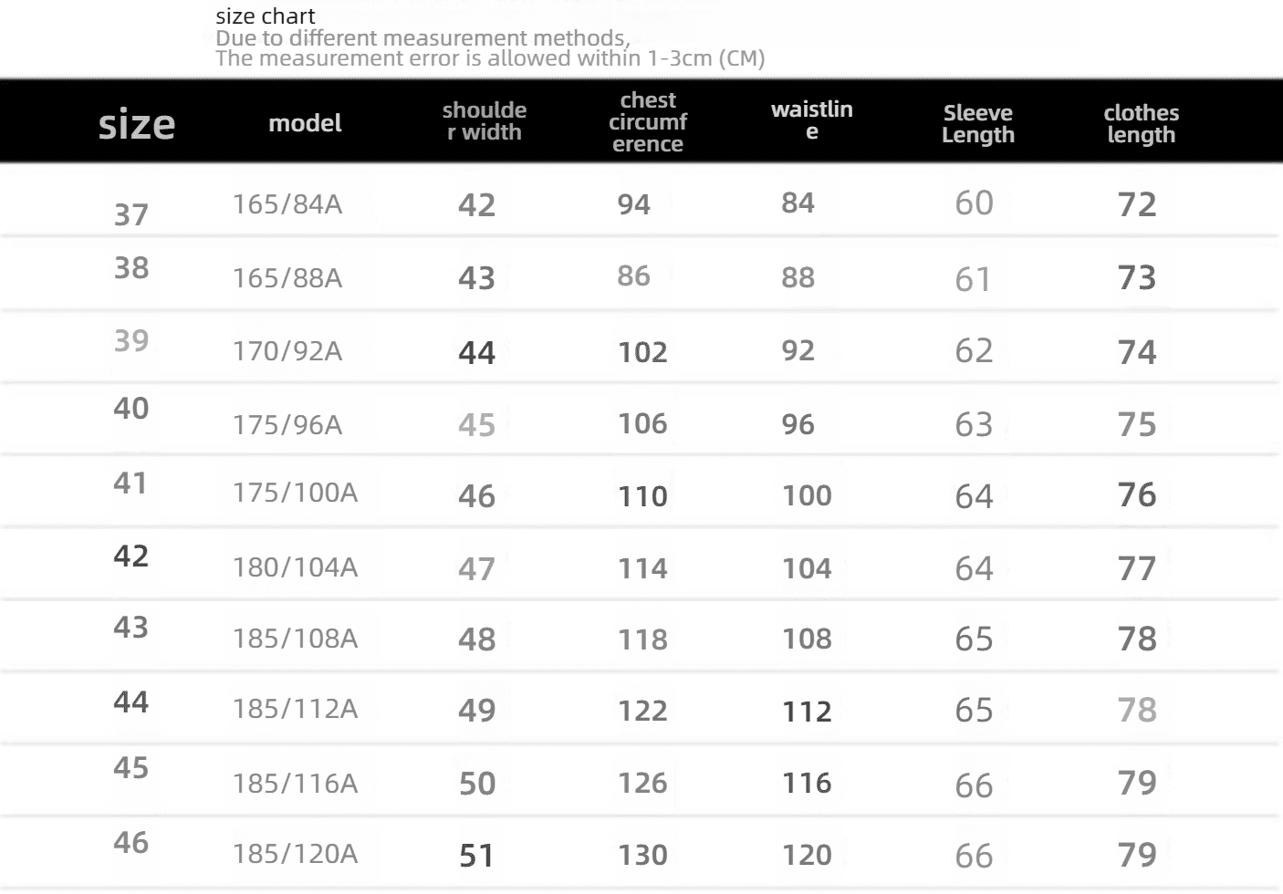The height and width of the screenshot is (894, 1283).
Task: Click model value 165/88A
Action: 287,277
